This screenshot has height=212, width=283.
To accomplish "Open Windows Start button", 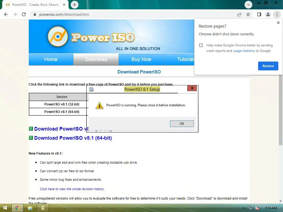I will pos(5,208).
